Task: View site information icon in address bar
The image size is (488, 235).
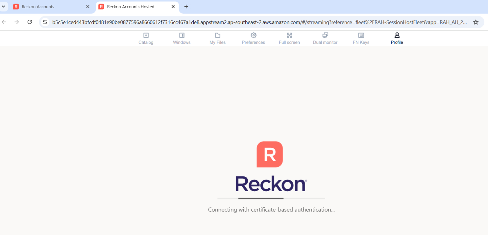Action: pos(45,22)
